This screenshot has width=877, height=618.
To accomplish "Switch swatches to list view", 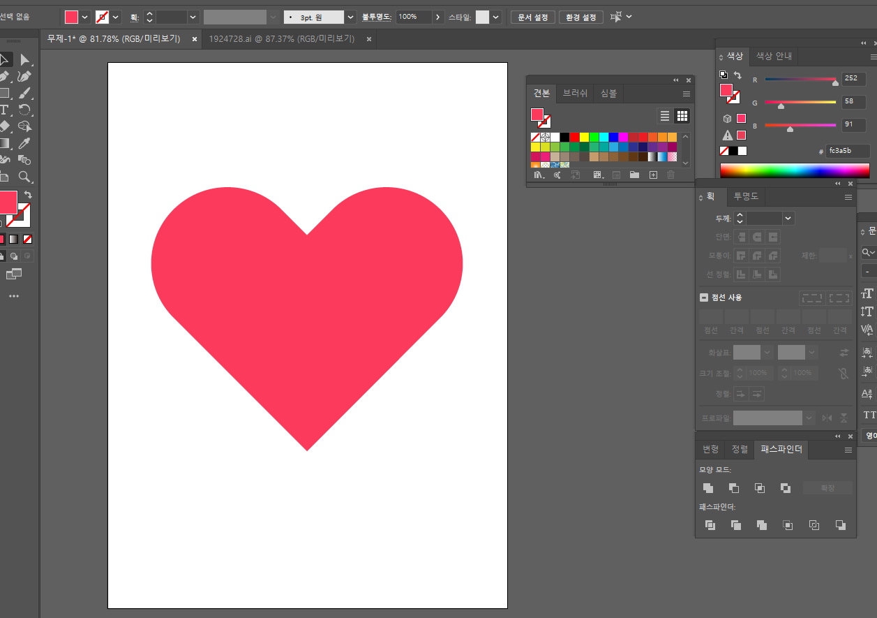I will coord(665,116).
